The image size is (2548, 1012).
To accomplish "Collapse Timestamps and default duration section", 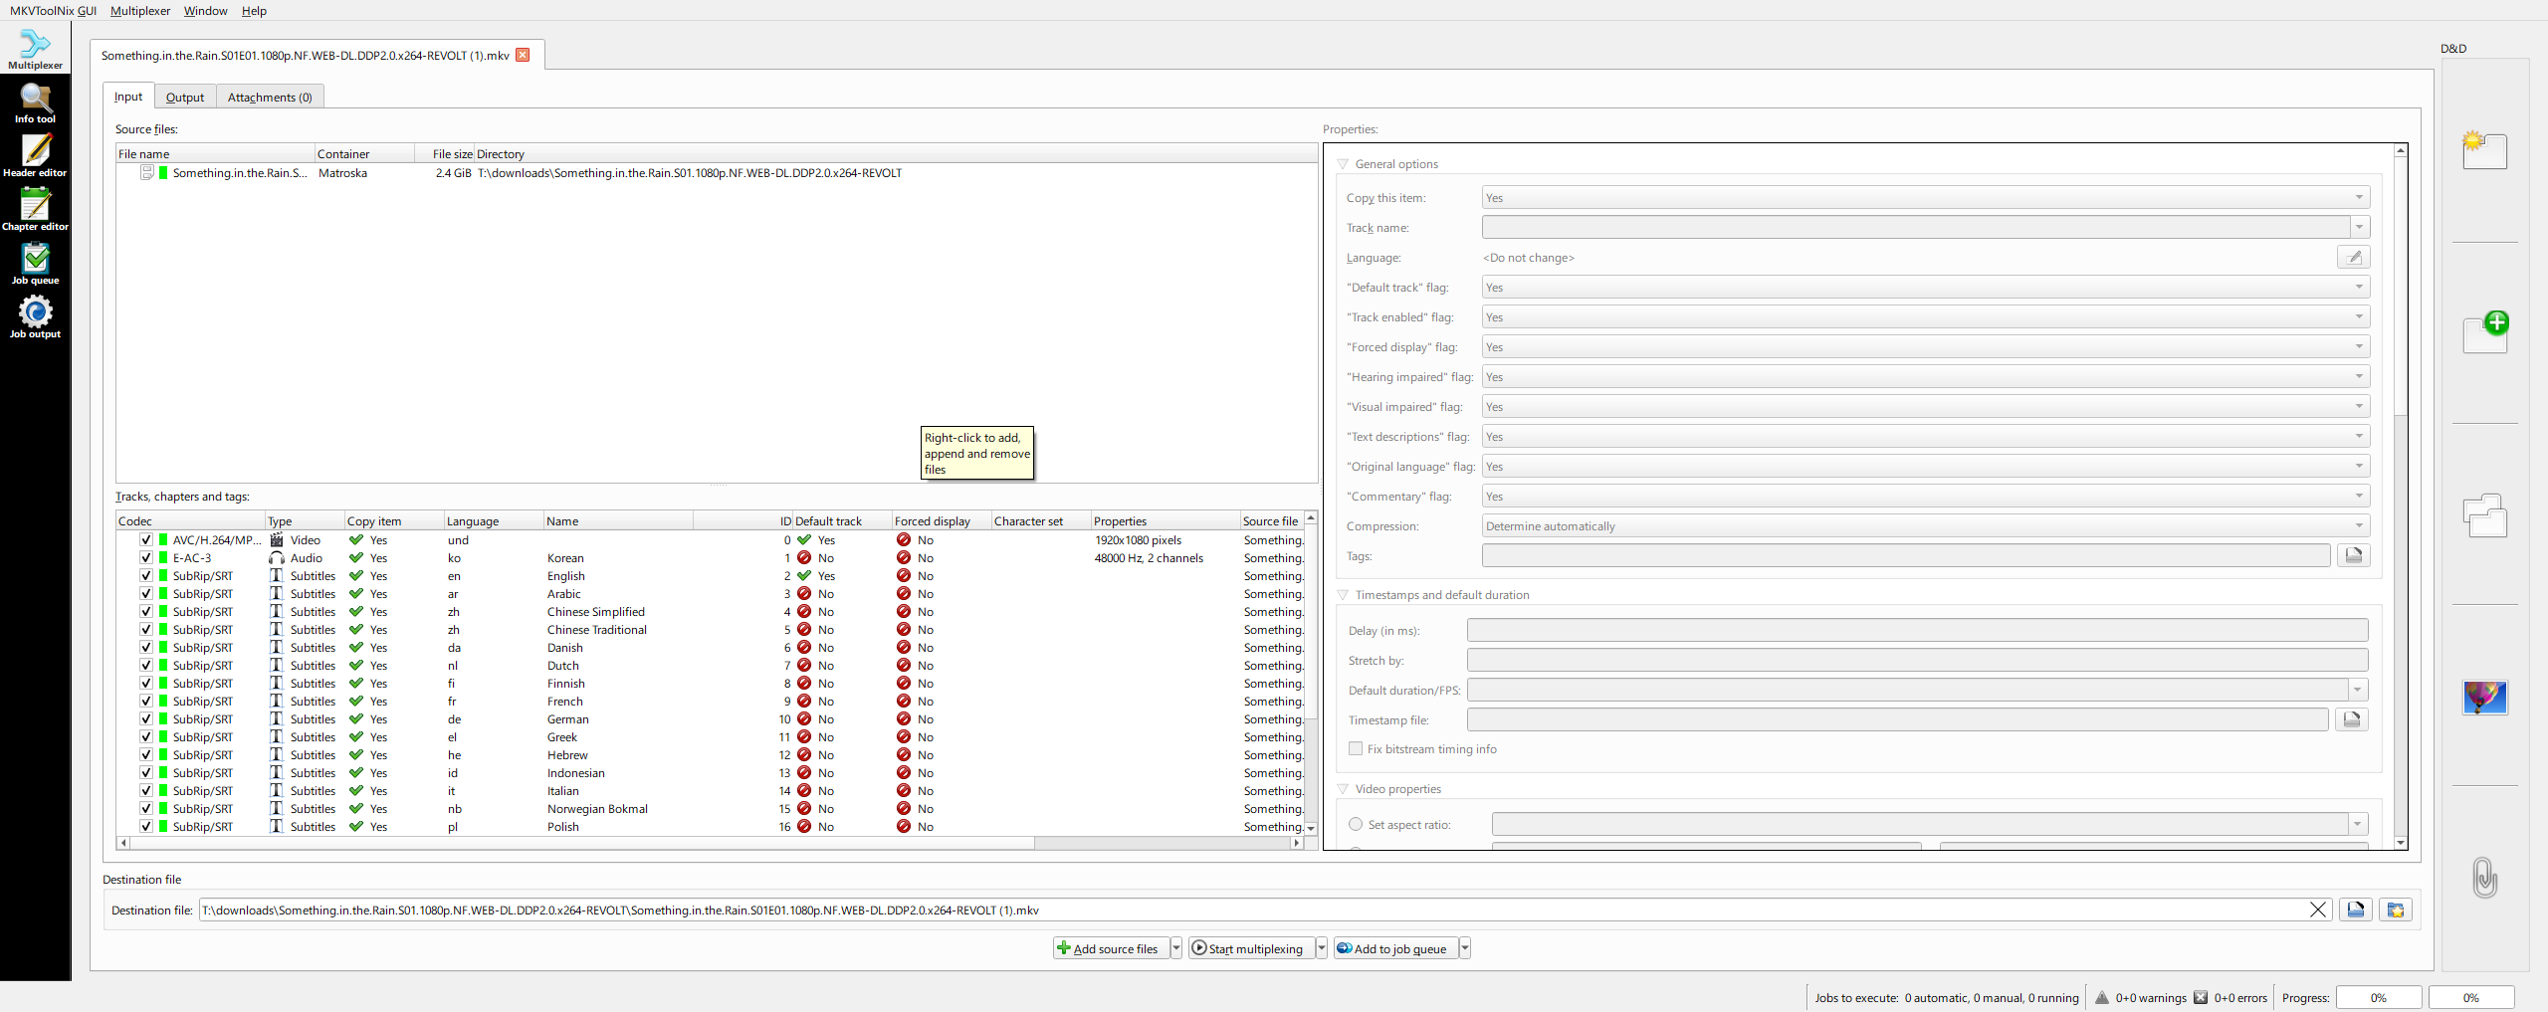I will [1343, 595].
